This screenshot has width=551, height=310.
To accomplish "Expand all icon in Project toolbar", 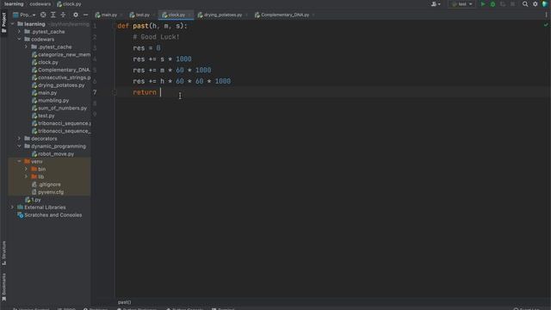I will (x=53, y=15).
